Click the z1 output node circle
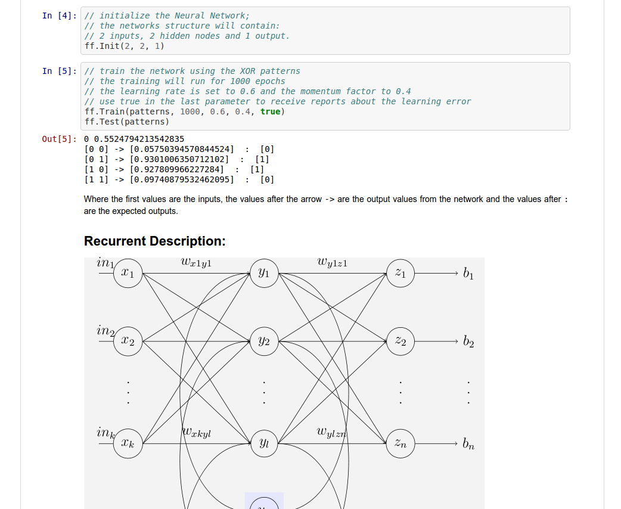 [400, 274]
